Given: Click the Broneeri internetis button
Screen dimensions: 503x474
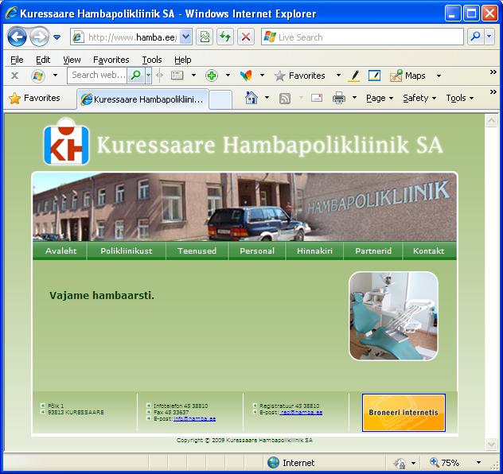Looking at the screenshot, I should click(x=404, y=412).
